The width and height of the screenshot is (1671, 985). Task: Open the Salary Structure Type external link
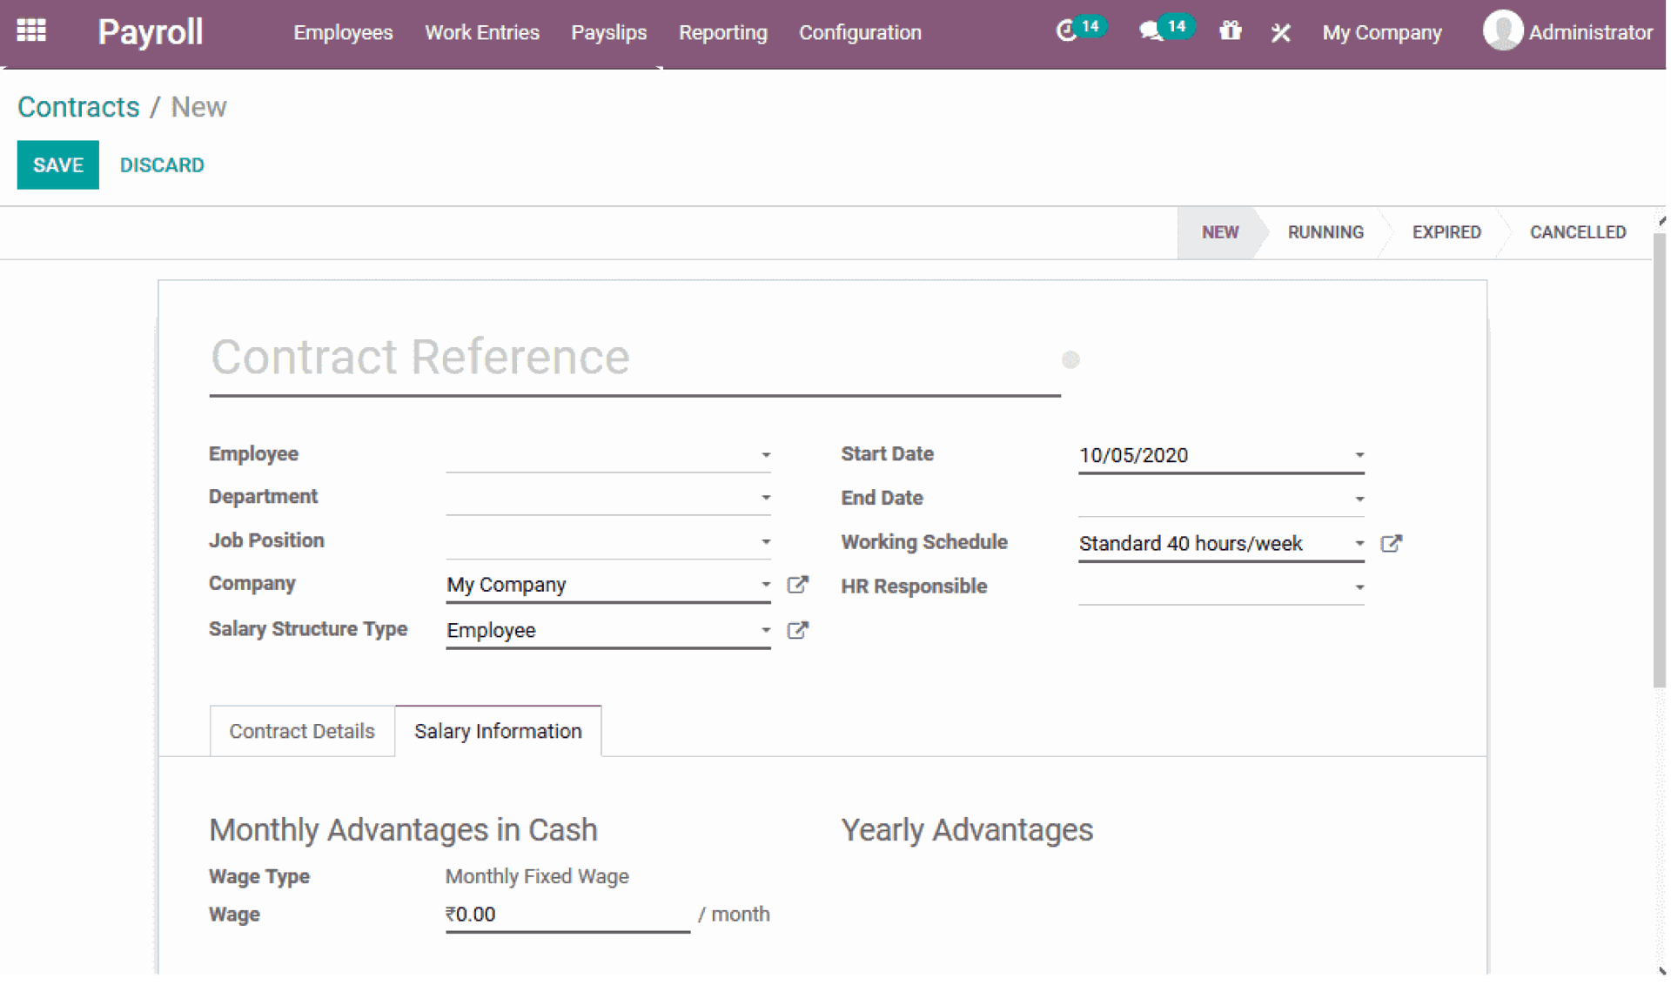[797, 630]
